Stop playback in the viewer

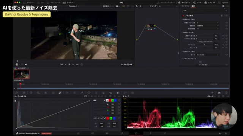coord(69,65)
